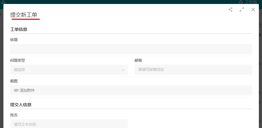Screen dimensions: 262x128
Task: Click the chevron arrow in 请选择 field
Action: coord(123,70)
